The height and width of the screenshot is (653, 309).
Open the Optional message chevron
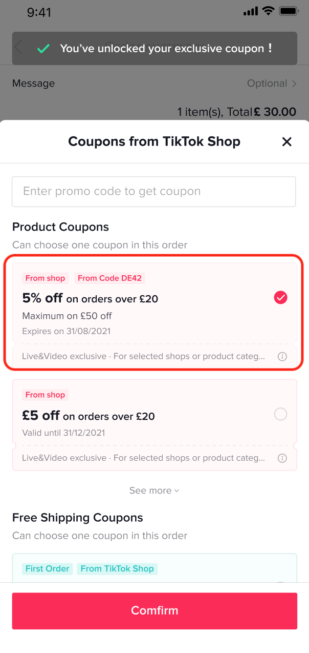(294, 84)
